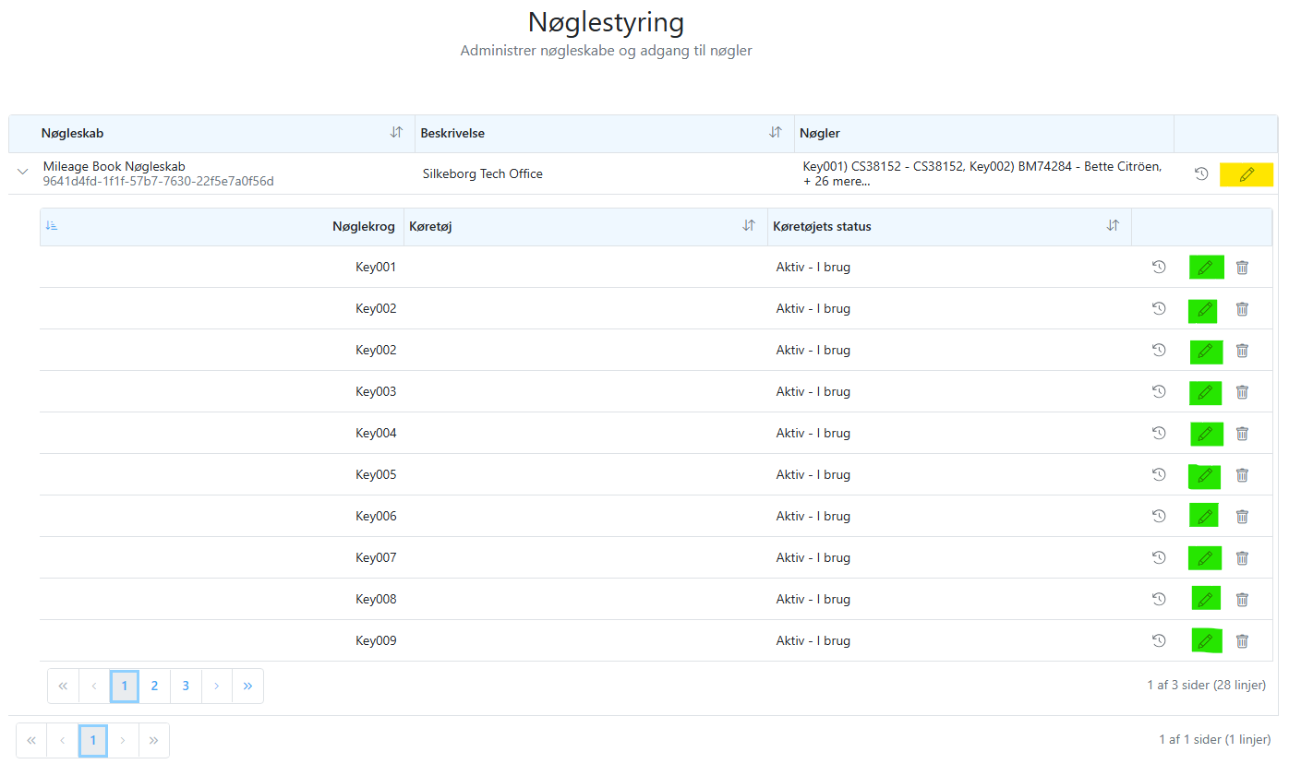Edit the Key001 row
Image resolution: width=1289 pixels, height=776 pixels.
(1206, 268)
